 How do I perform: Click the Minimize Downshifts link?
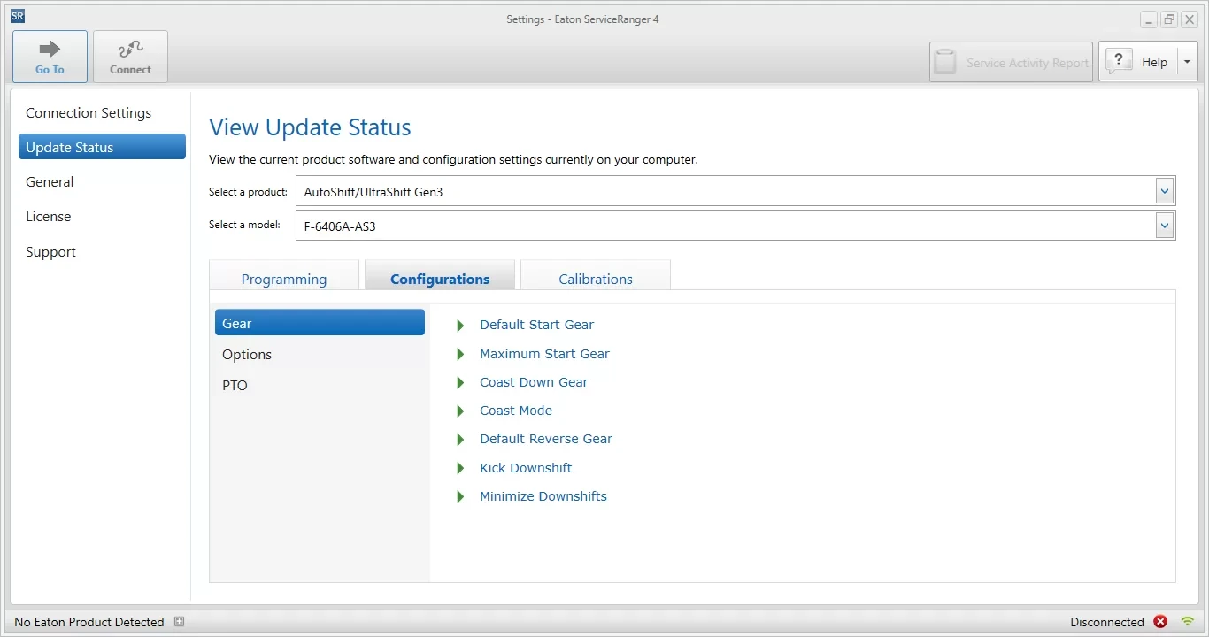pos(543,496)
